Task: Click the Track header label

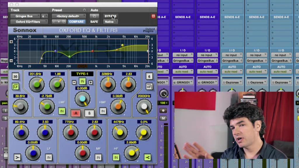Action: click(15, 10)
